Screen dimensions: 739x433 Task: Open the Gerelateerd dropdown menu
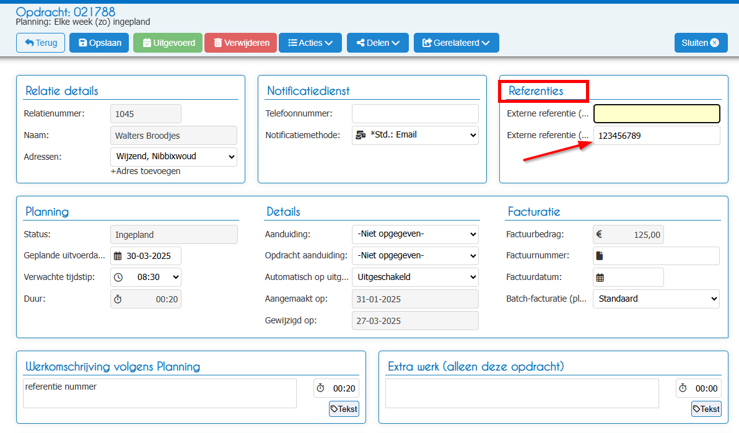[456, 43]
